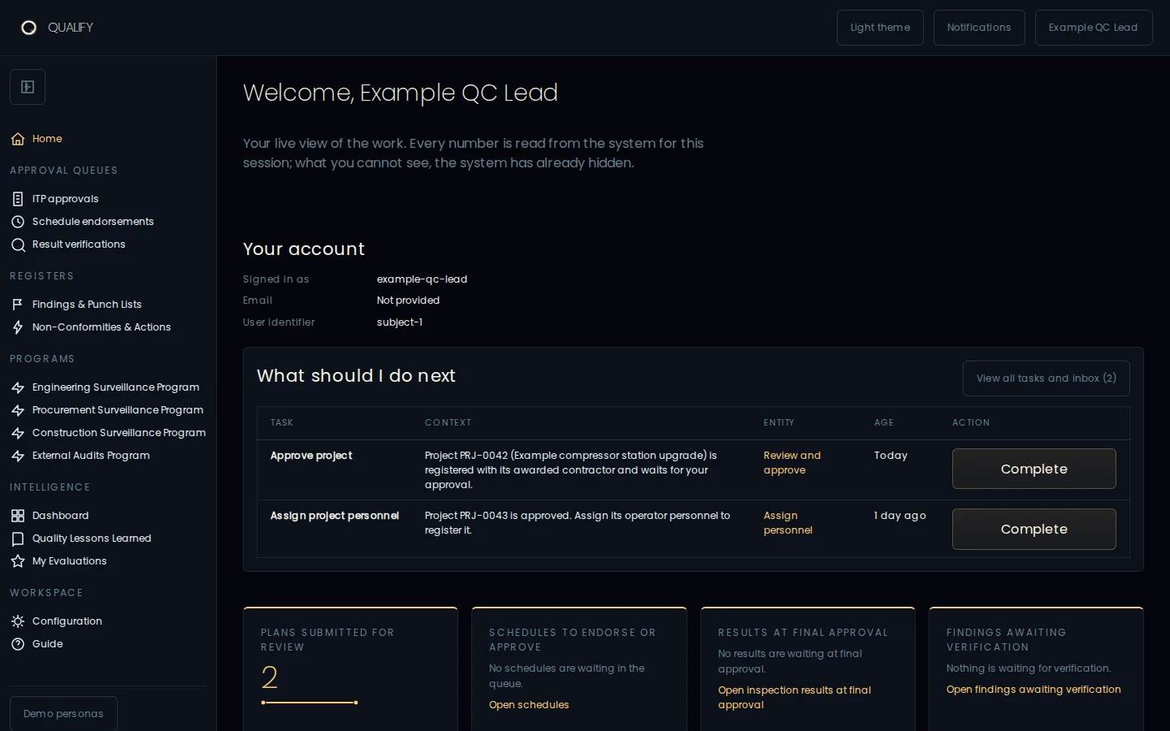Select the ITP approvals menu label
The height and width of the screenshot is (731, 1170).
(x=65, y=199)
